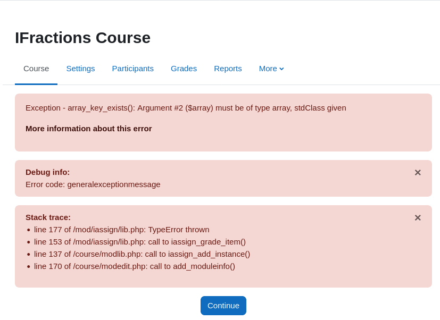Click the Stack trace heading
The height and width of the screenshot is (320, 440).
point(48,217)
